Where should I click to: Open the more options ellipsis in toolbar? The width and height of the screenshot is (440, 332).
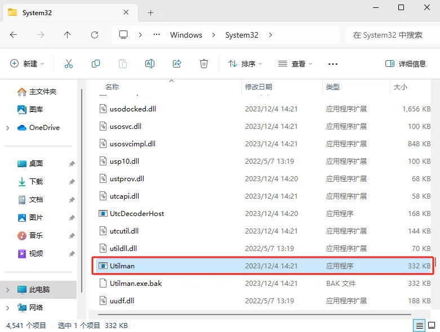click(x=333, y=64)
